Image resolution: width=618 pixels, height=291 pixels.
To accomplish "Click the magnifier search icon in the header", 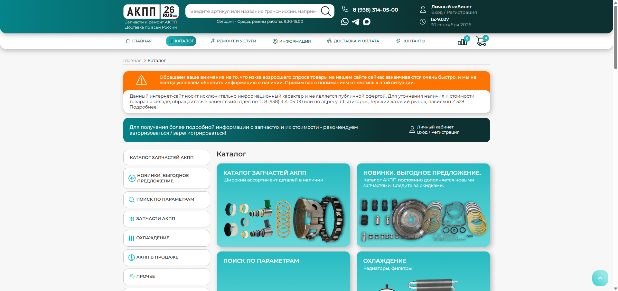I will point(326,11).
